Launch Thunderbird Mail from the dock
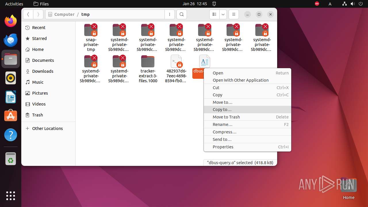Viewport: 368px width, 207px height. pyautogui.click(x=11, y=40)
